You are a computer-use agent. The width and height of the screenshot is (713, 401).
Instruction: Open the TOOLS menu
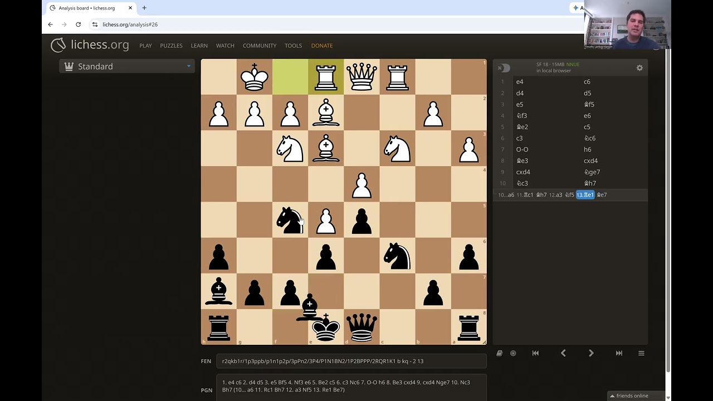293,46
